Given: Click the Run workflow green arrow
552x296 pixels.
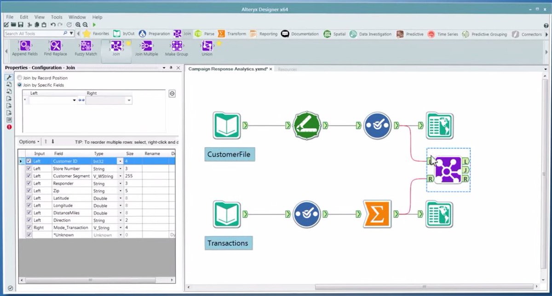Looking at the screenshot, I should pos(94,25).
